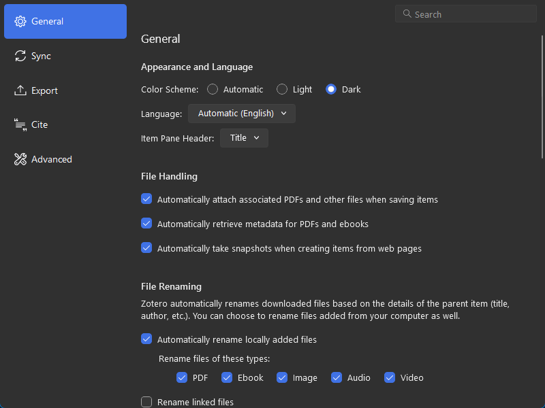Image resolution: width=545 pixels, height=408 pixels.
Task: Click the 'Language:' label
Action: [161, 114]
